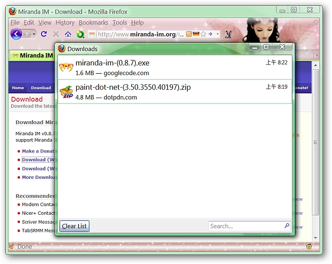Click the Miranda site favicon in address bar
Screen dimensions: 332x264
coord(92,34)
